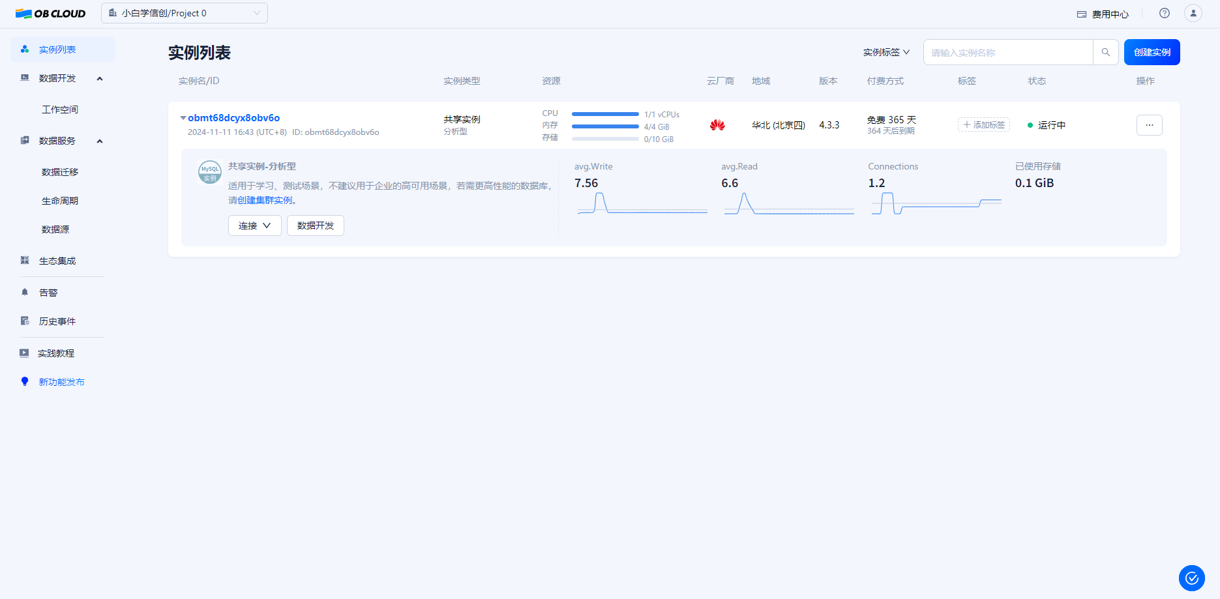Click the 共享实例 instance type cell
Image resolution: width=1220 pixels, height=599 pixels.
coord(462,119)
